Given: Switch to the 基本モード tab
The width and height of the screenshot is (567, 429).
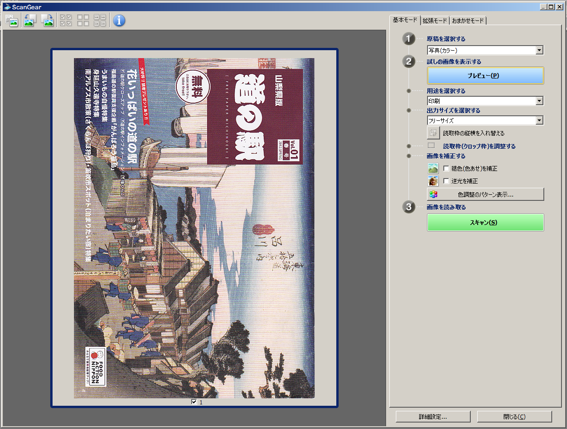Looking at the screenshot, I should point(405,20).
